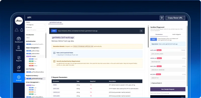
Task: Click Driver Management section heading
Action: tap(32, 82)
